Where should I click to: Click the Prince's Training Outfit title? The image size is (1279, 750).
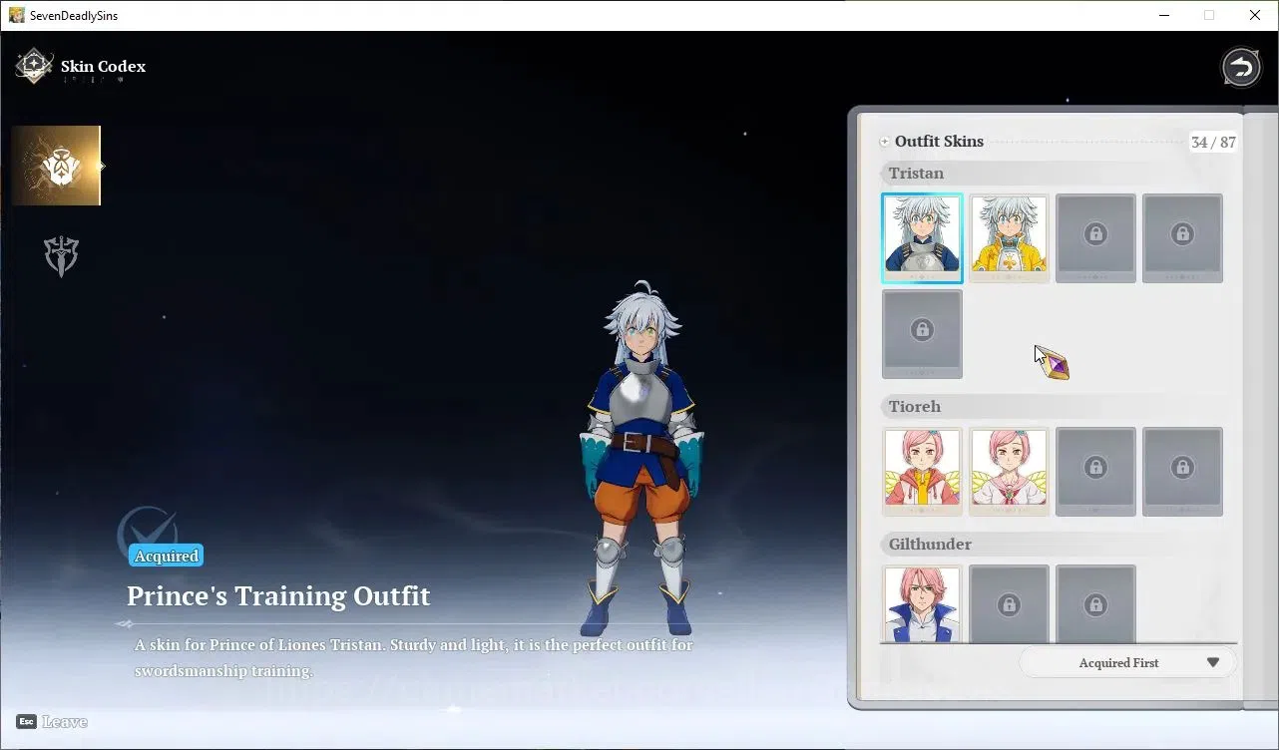(x=278, y=595)
